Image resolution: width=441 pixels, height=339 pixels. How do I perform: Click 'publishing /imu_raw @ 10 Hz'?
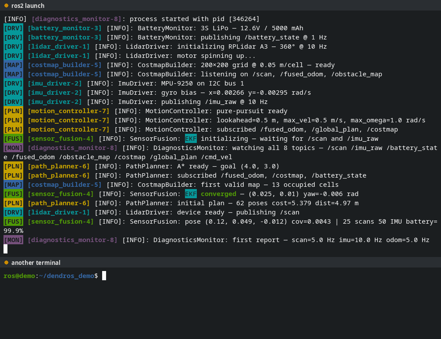click(214, 102)
